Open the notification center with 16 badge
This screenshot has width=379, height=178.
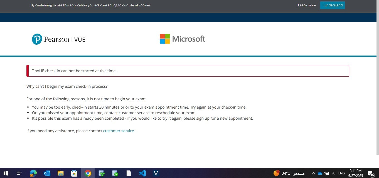click(371, 174)
